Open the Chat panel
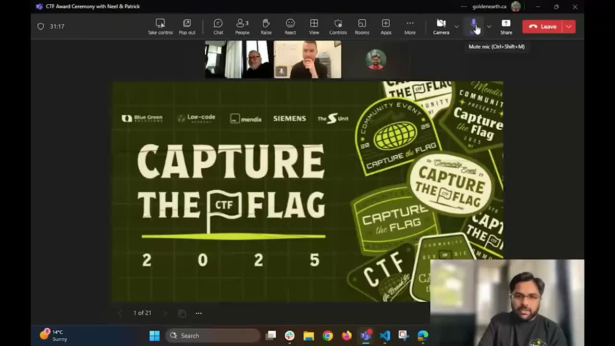Screen dimensions: 615x346 (218, 26)
